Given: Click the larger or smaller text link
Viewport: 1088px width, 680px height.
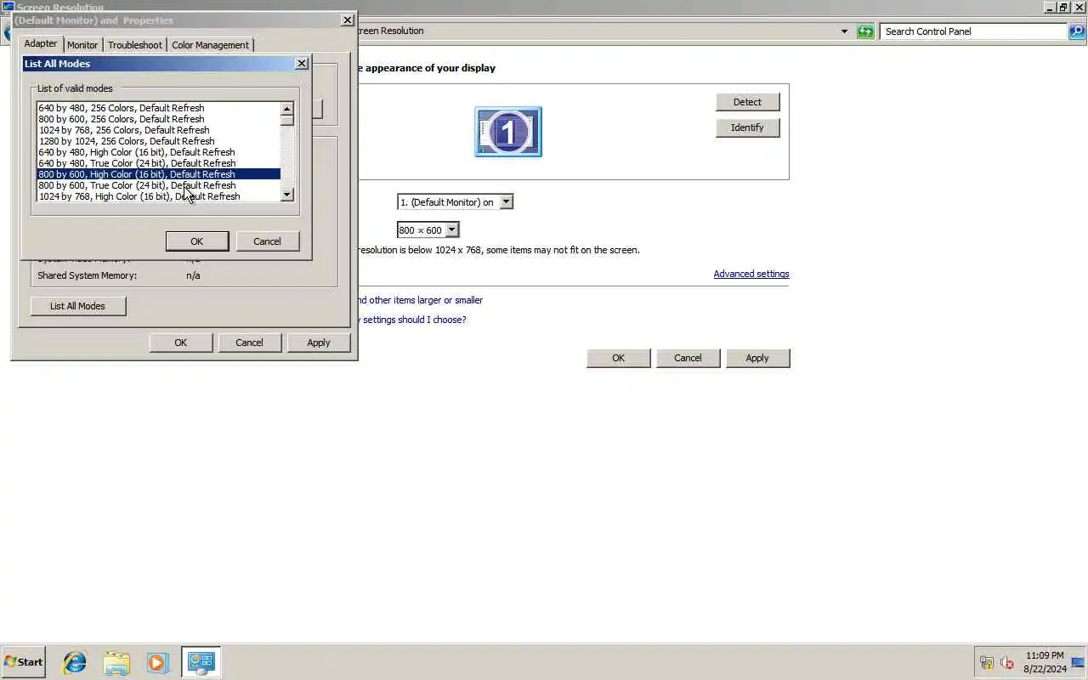Looking at the screenshot, I should click(420, 300).
